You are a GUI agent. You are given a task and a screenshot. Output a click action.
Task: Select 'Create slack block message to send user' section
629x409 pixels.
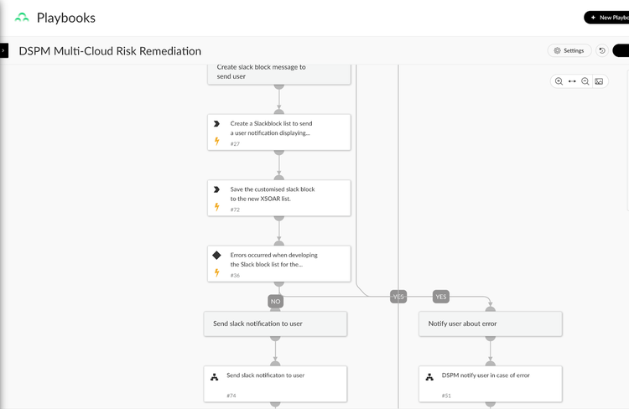[279, 75]
